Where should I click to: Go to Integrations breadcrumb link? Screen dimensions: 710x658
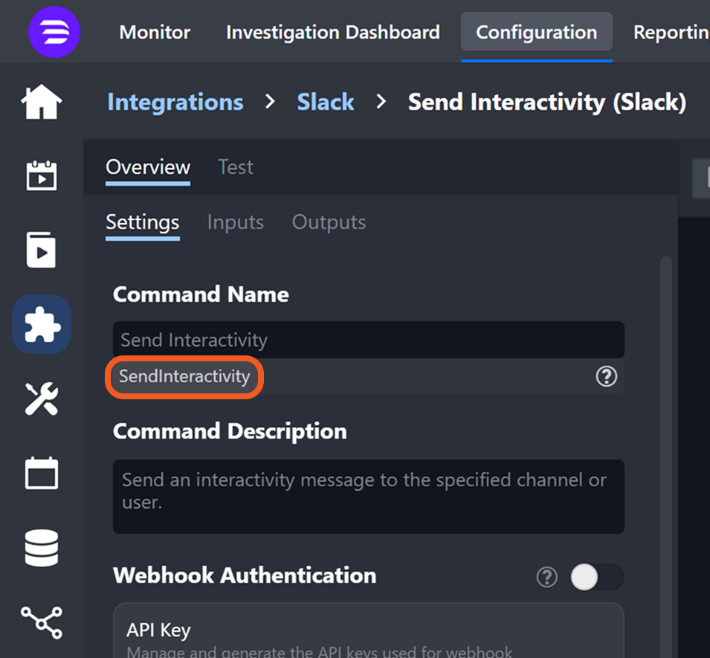(175, 102)
